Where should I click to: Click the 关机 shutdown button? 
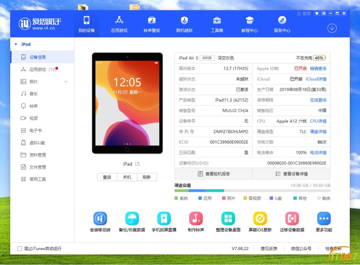click(127, 177)
